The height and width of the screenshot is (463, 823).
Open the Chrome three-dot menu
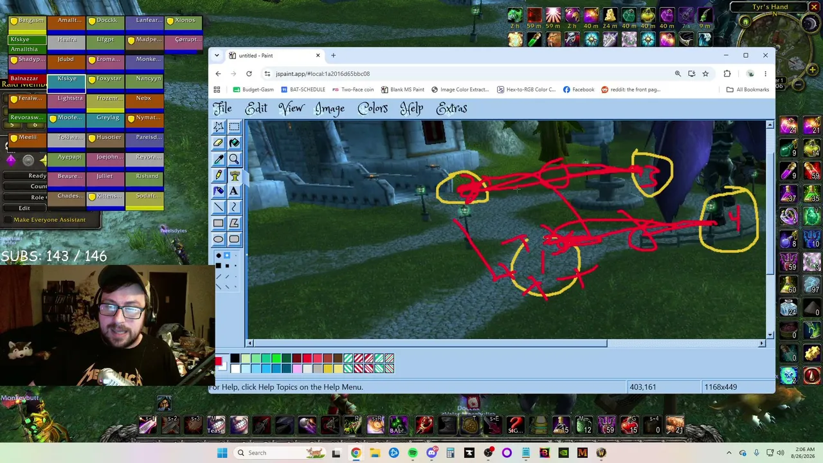765,73
